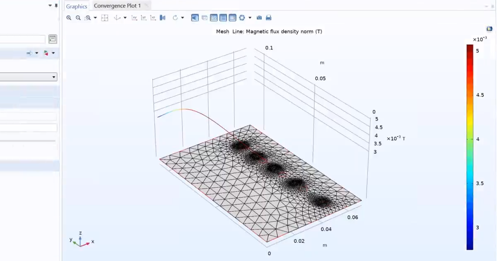
Task: Click the orientation axes indicator
Action: (x=81, y=239)
